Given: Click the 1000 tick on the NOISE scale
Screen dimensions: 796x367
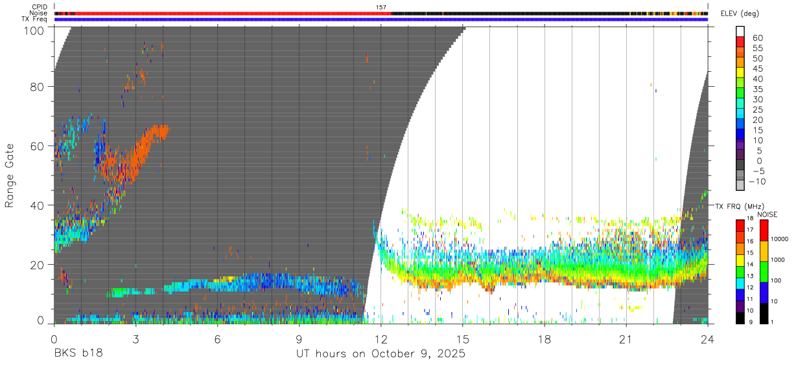Looking at the screenshot, I should (779, 260).
